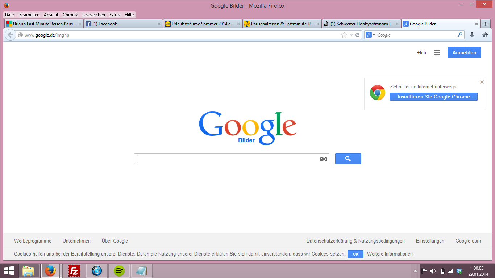Click the Unternehmen footer link
Image resolution: width=495 pixels, height=278 pixels.
point(76,241)
